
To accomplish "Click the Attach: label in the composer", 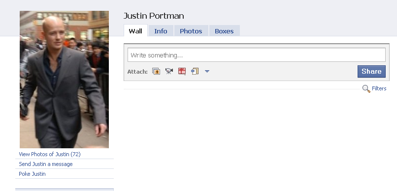I will 137,72.
